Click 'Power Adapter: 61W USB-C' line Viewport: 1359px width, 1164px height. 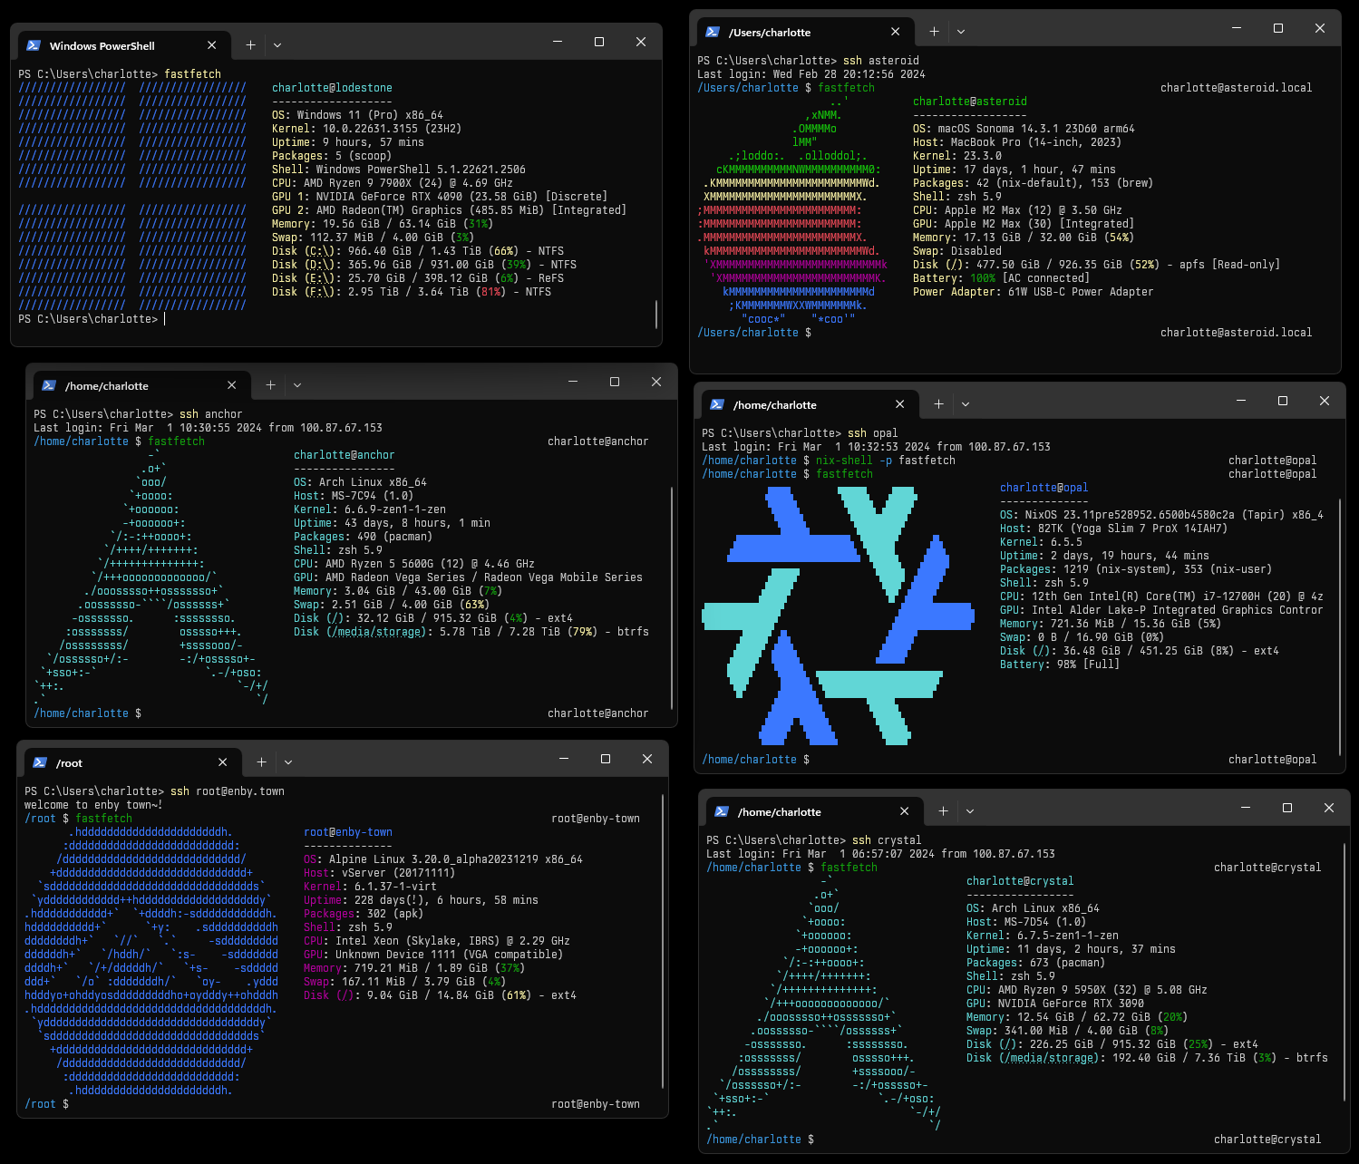tap(1034, 292)
